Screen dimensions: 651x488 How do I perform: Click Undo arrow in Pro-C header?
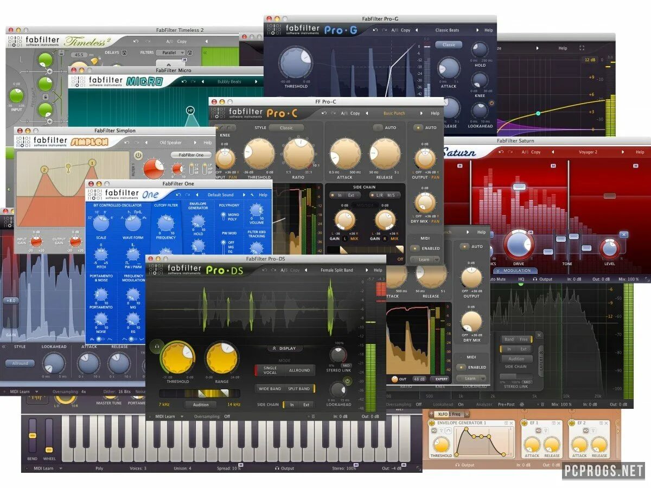pyautogui.click(x=324, y=113)
